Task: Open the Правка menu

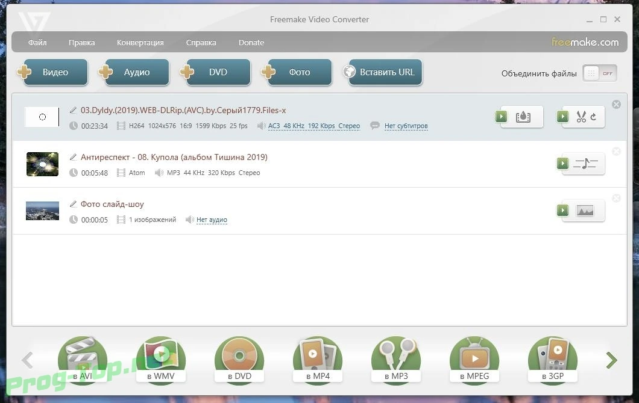Action: coord(81,42)
